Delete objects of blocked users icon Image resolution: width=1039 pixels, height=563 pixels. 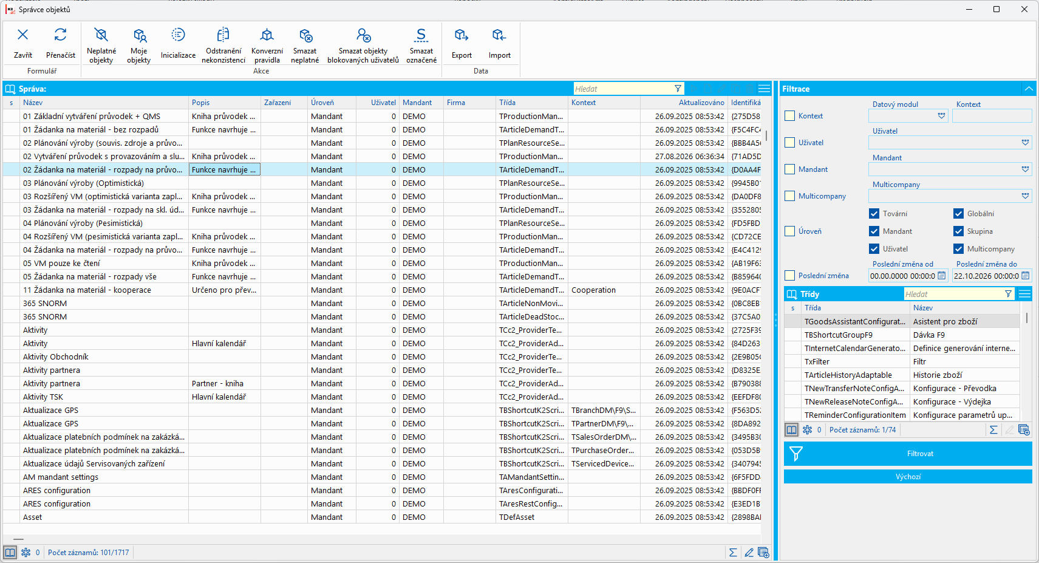tap(363, 35)
